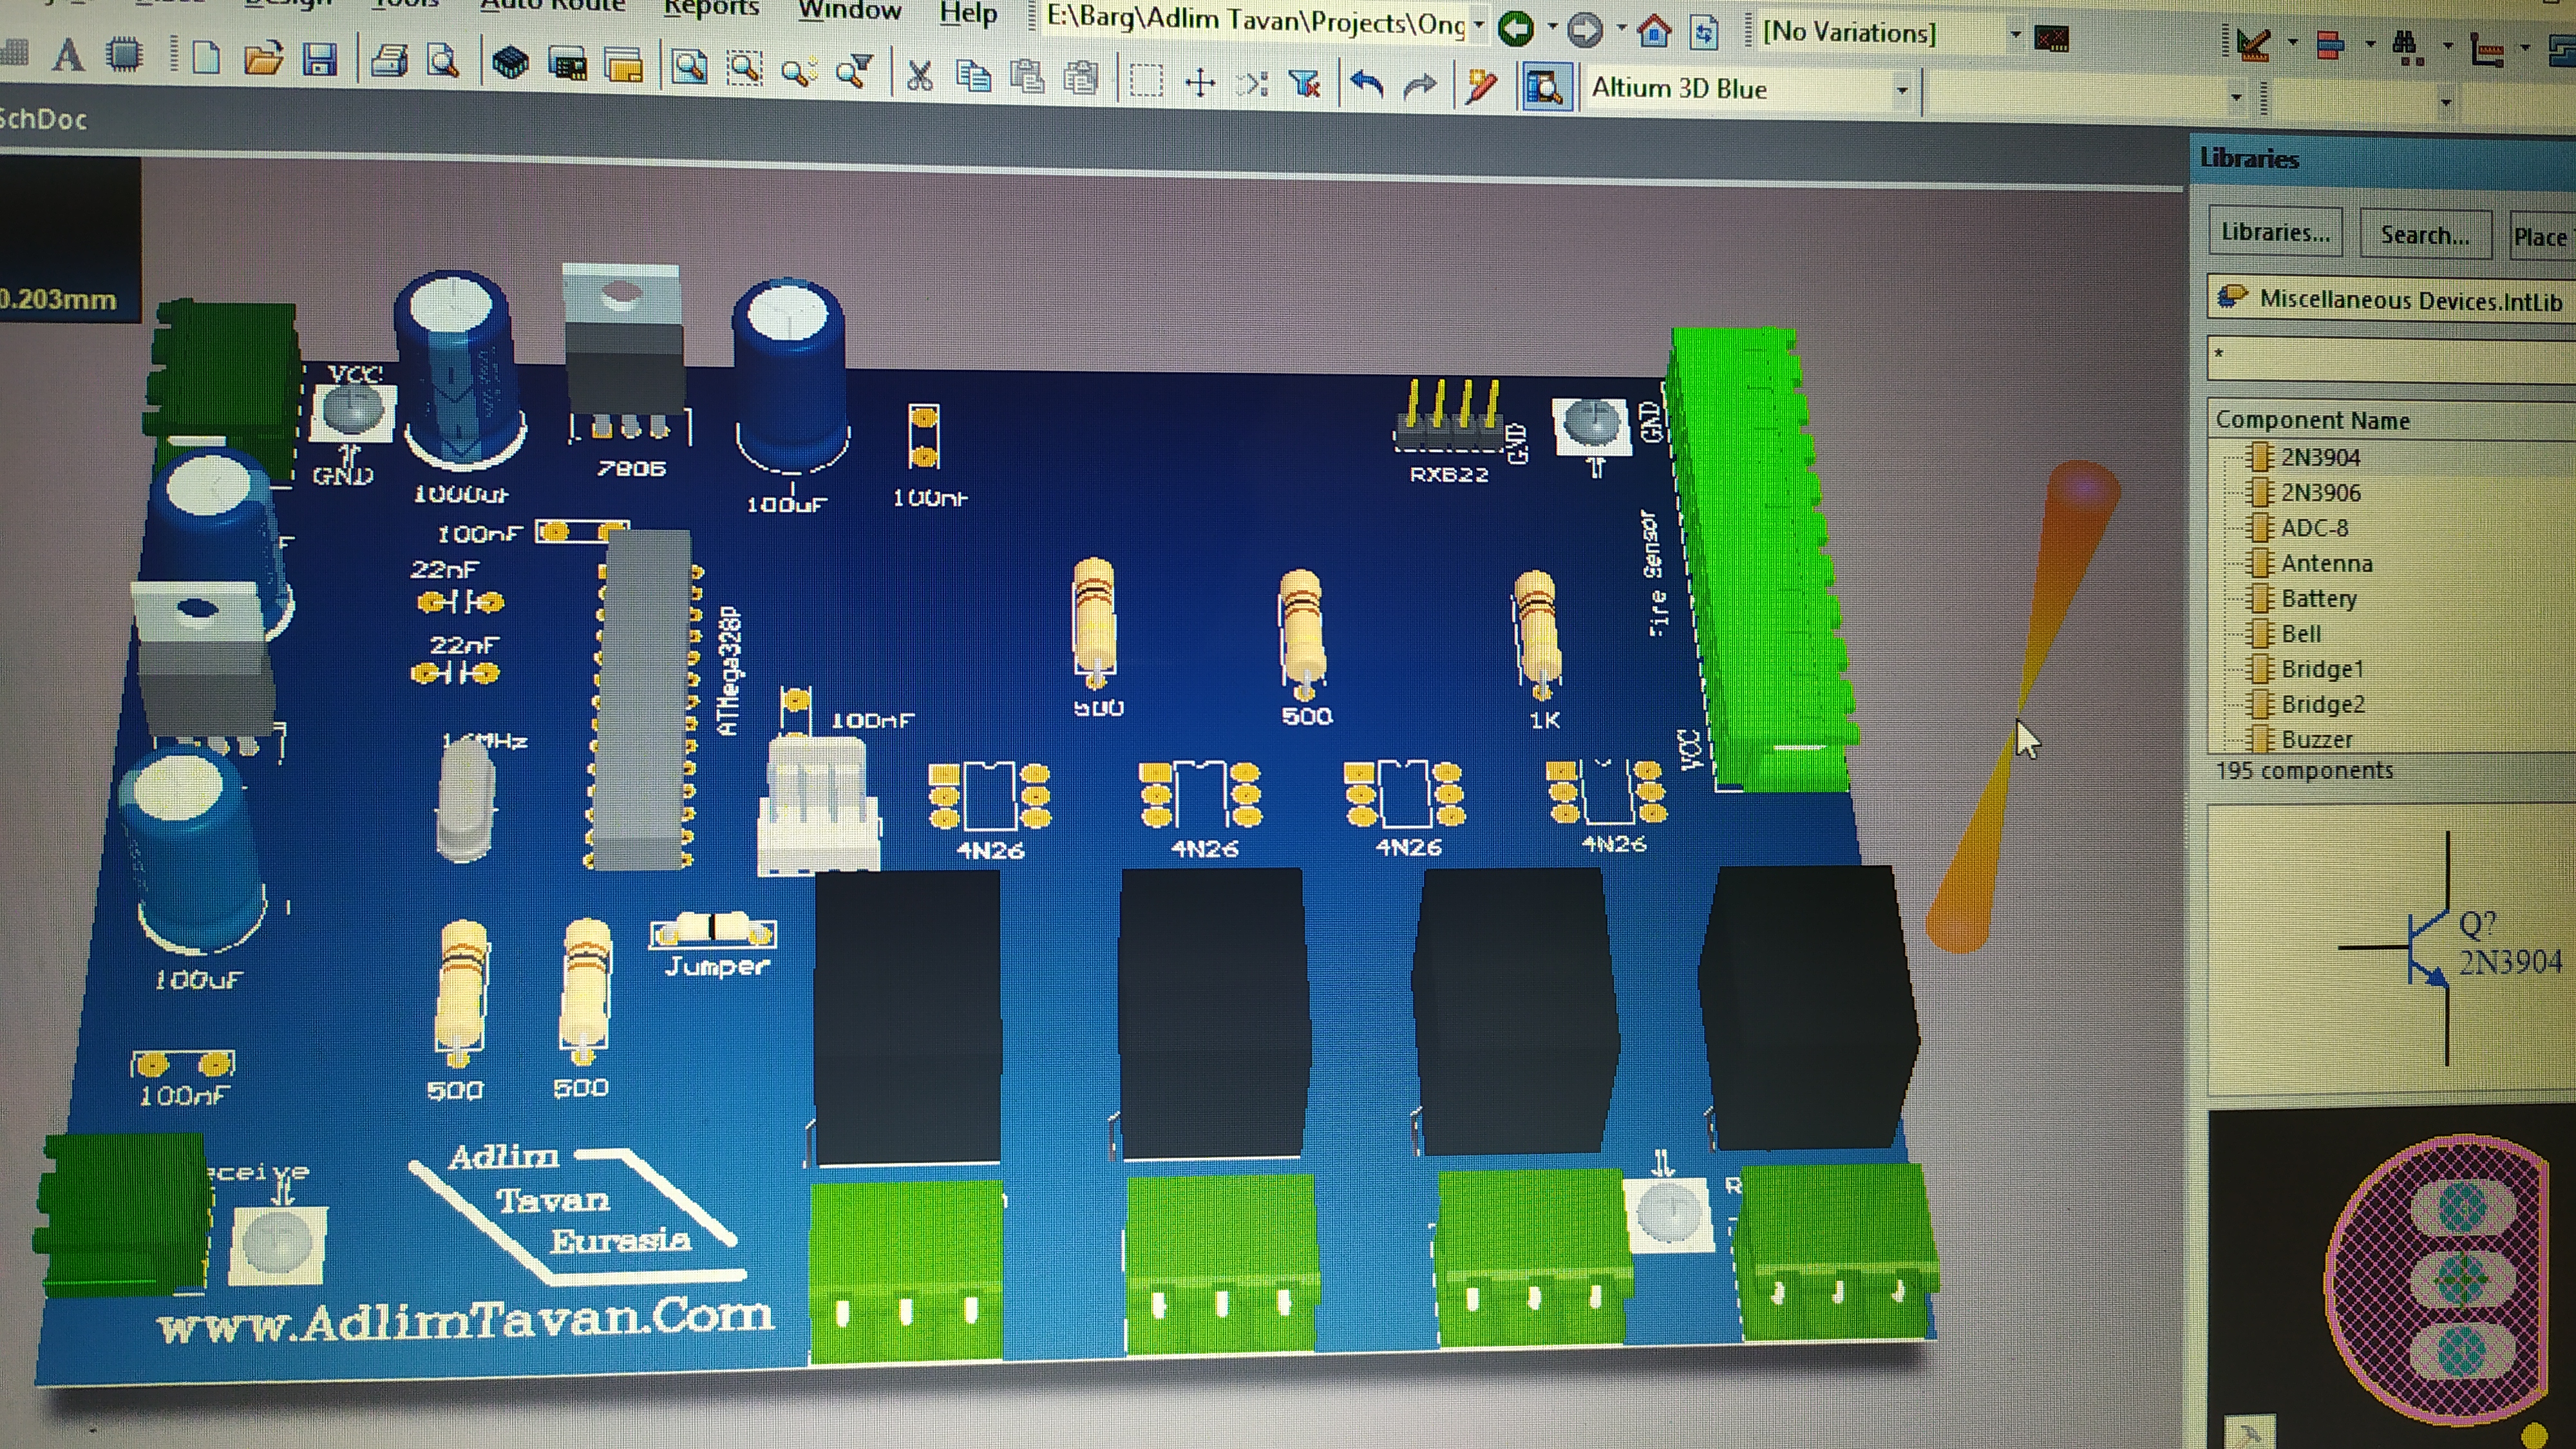
Task: Click the footprint preview pane
Action: [2392, 1280]
